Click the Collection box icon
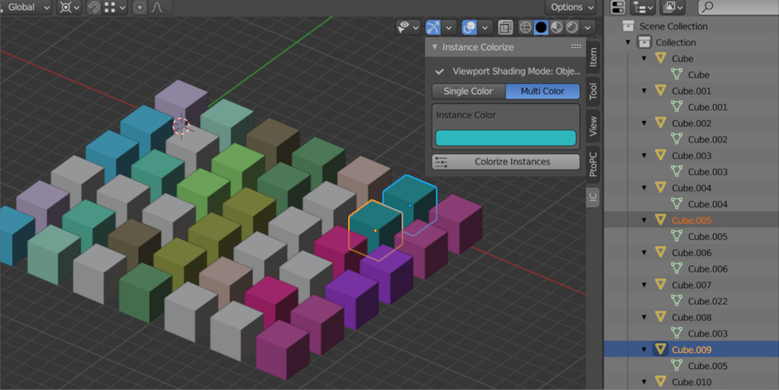 [x=644, y=42]
